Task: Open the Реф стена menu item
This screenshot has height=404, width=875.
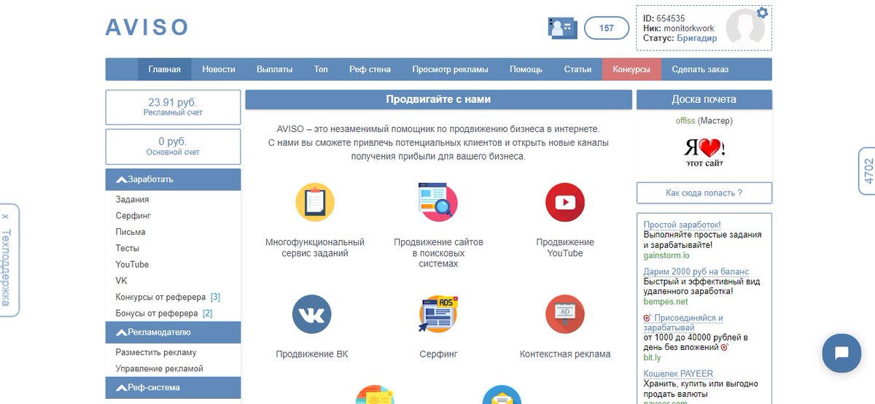Action: pyautogui.click(x=370, y=69)
